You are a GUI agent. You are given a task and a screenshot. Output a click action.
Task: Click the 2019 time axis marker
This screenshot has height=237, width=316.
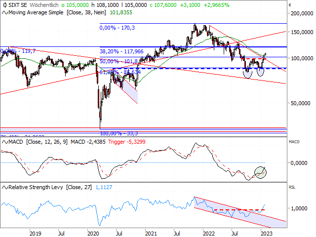pos(35,234)
